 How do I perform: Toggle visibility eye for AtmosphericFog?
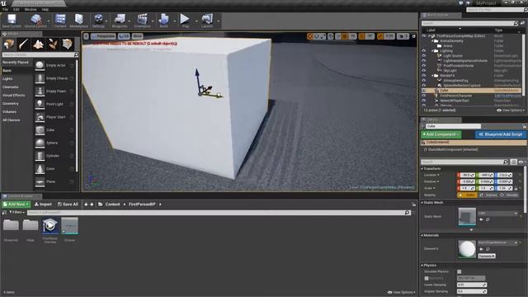[x=424, y=81]
